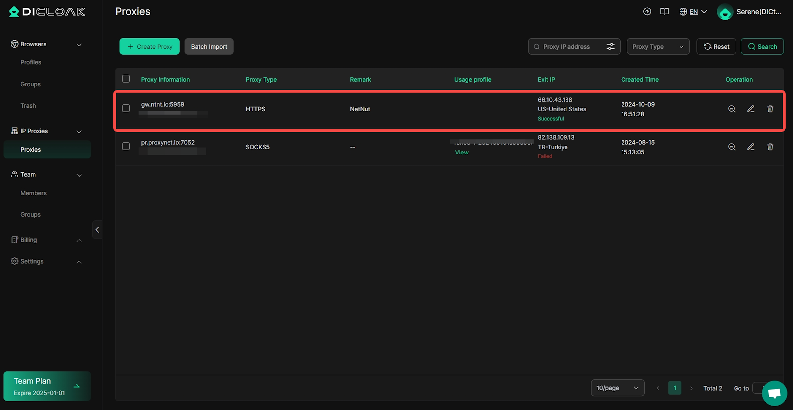Select the Proxies menu item
This screenshot has height=410, width=793.
coord(47,150)
